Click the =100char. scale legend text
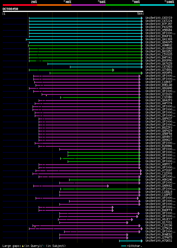The height and width of the screenshot is (248, 177). click(134, 246)
